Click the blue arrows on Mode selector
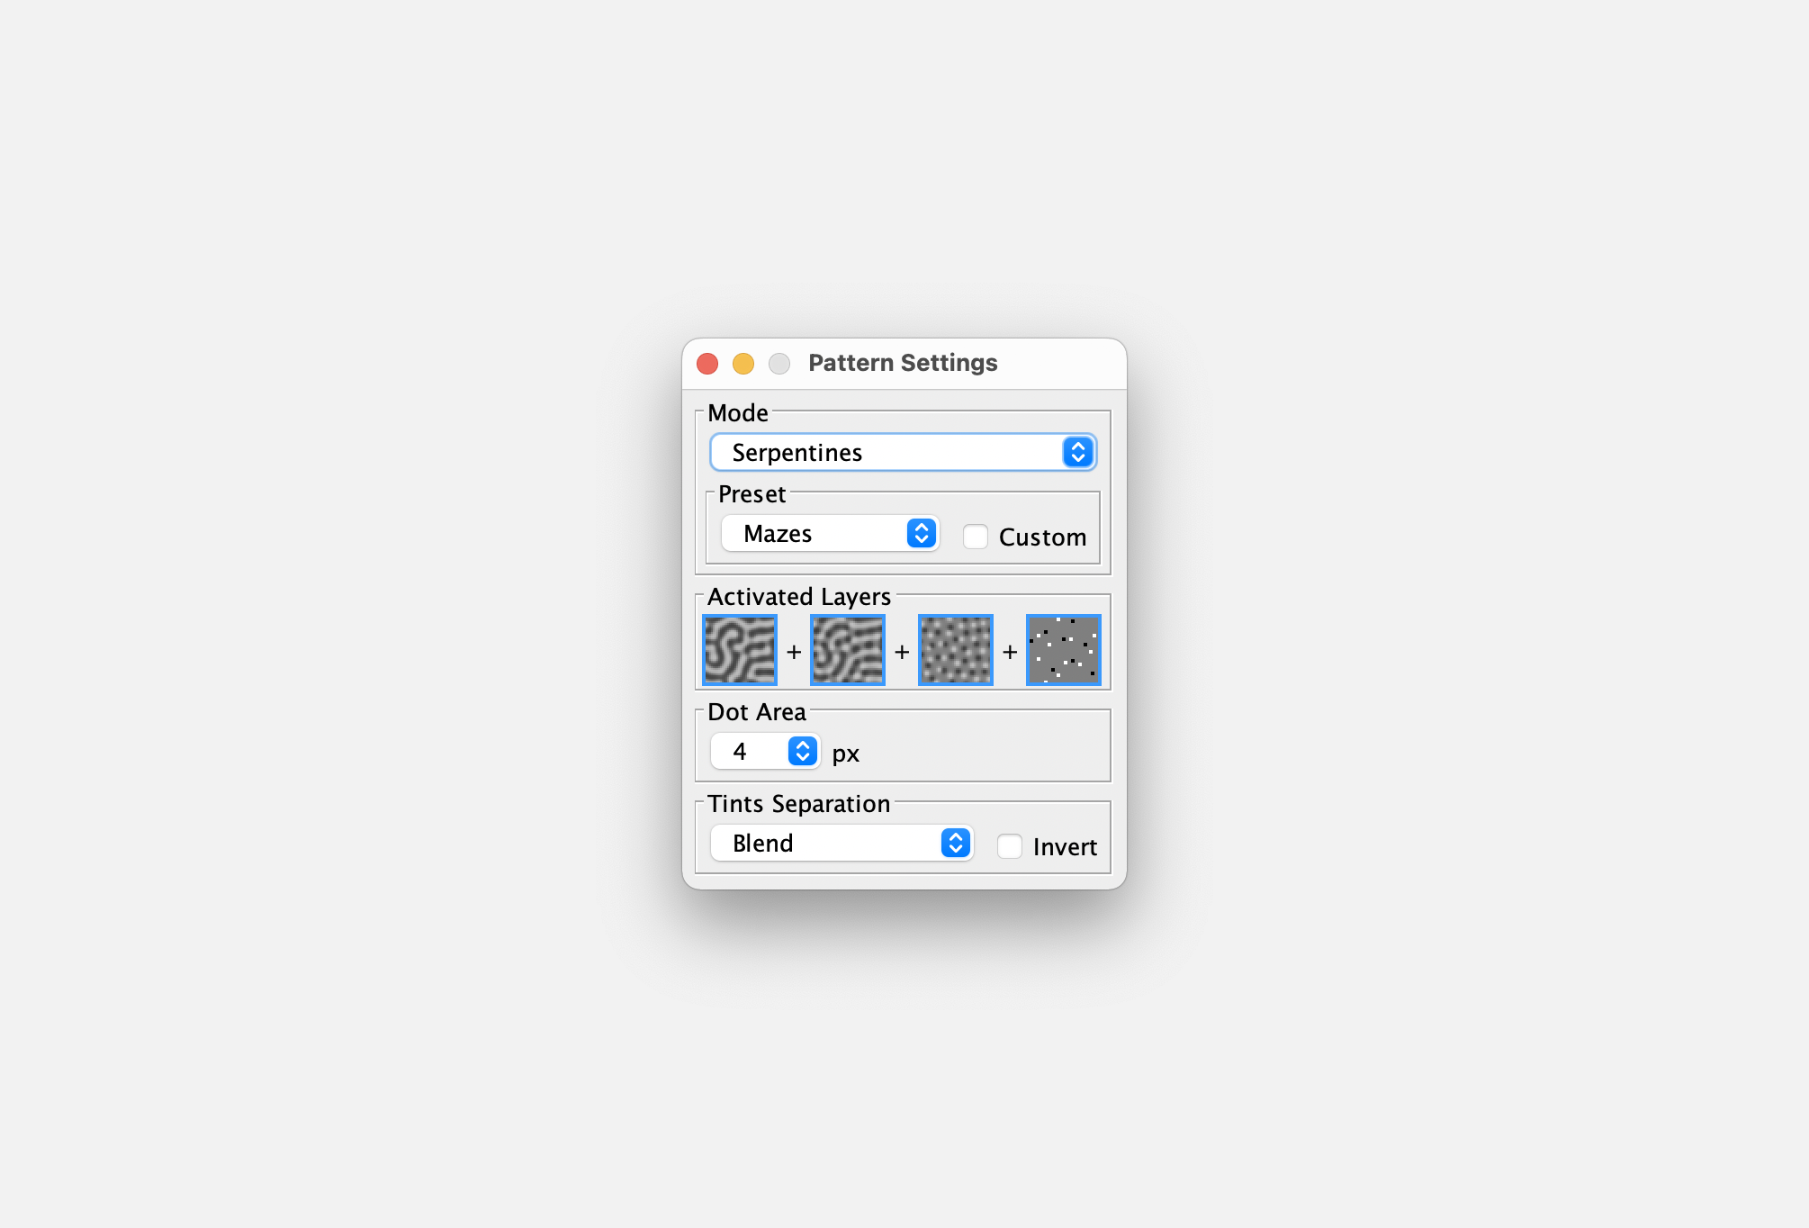This screenshot has height=1228, width=1809. tap(1077, 452)
